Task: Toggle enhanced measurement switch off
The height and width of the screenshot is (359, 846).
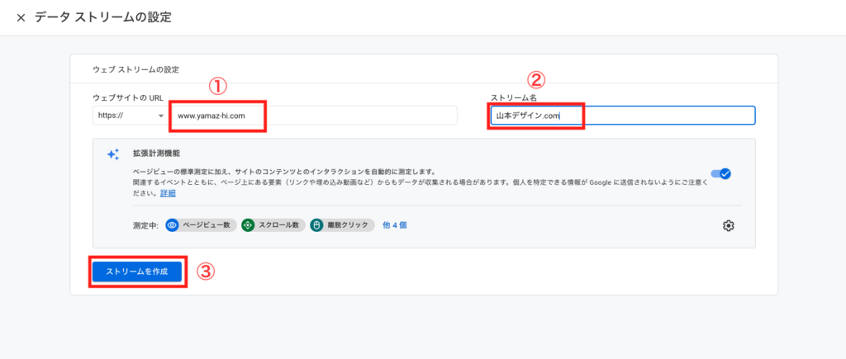Action: (720, 173)
